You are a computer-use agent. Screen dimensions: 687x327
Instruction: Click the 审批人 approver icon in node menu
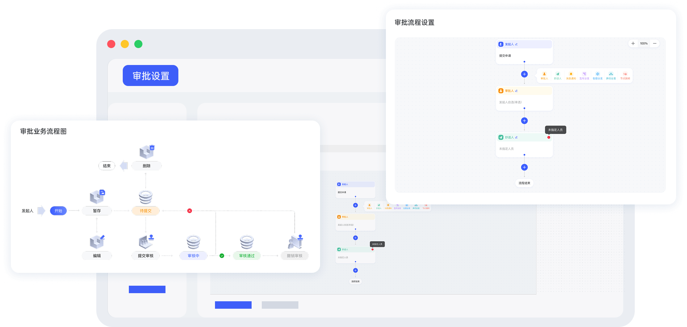[544, 74]
